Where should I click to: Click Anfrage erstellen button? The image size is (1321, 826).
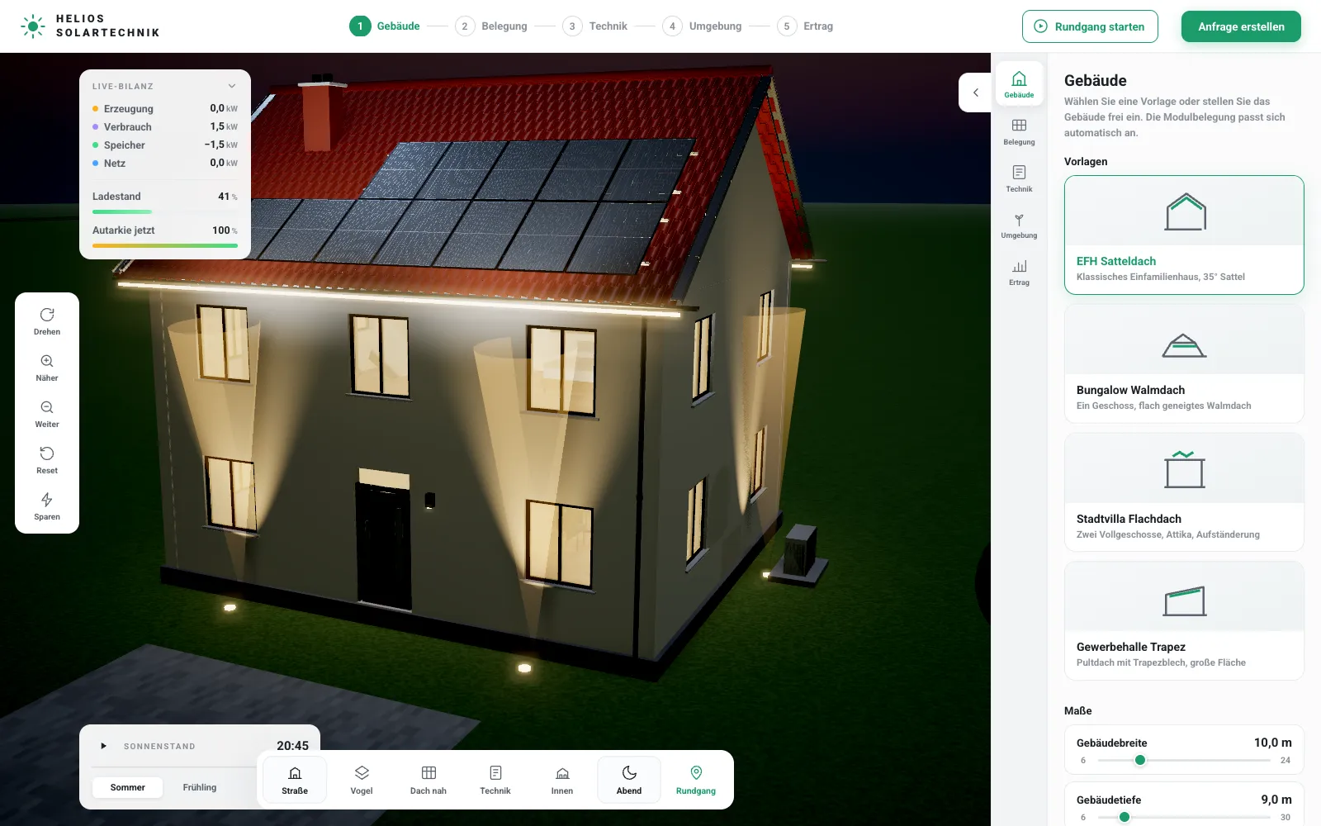[x=1241, y=26]
